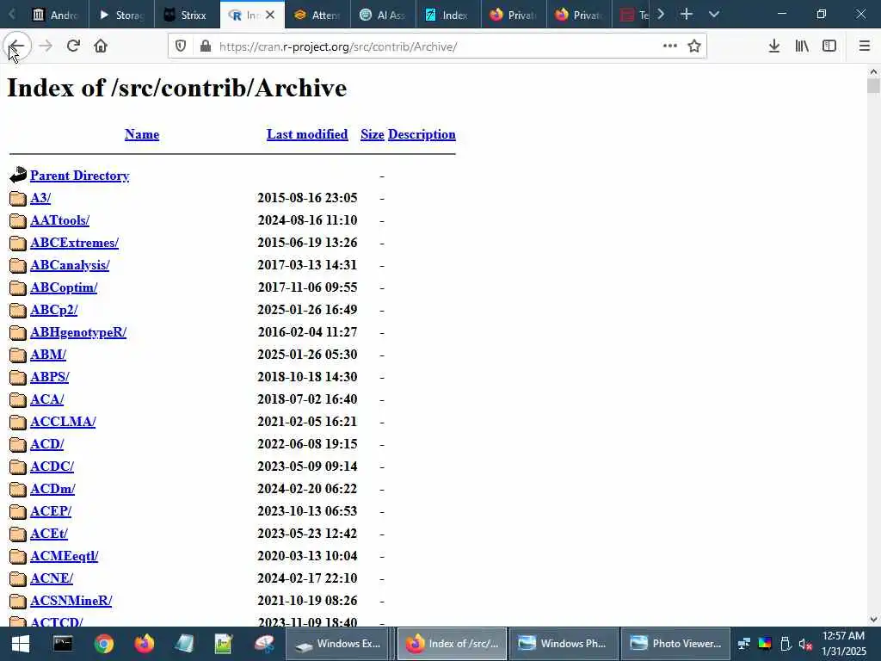Image resolution: width=881 pixels, height=661 pixels.
Task: Click scrollbar down arrow at bottom
Action: coord(873,620)
